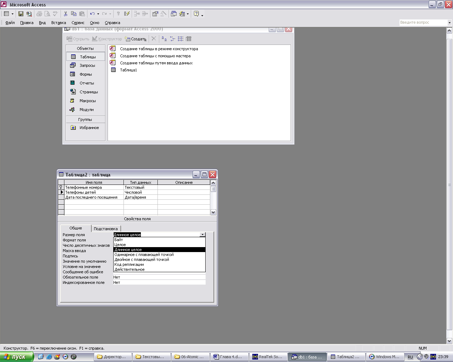Choose Одинарное с плавающей точкой option
This screenshot has width=453, height=362.
click(159, 255)
